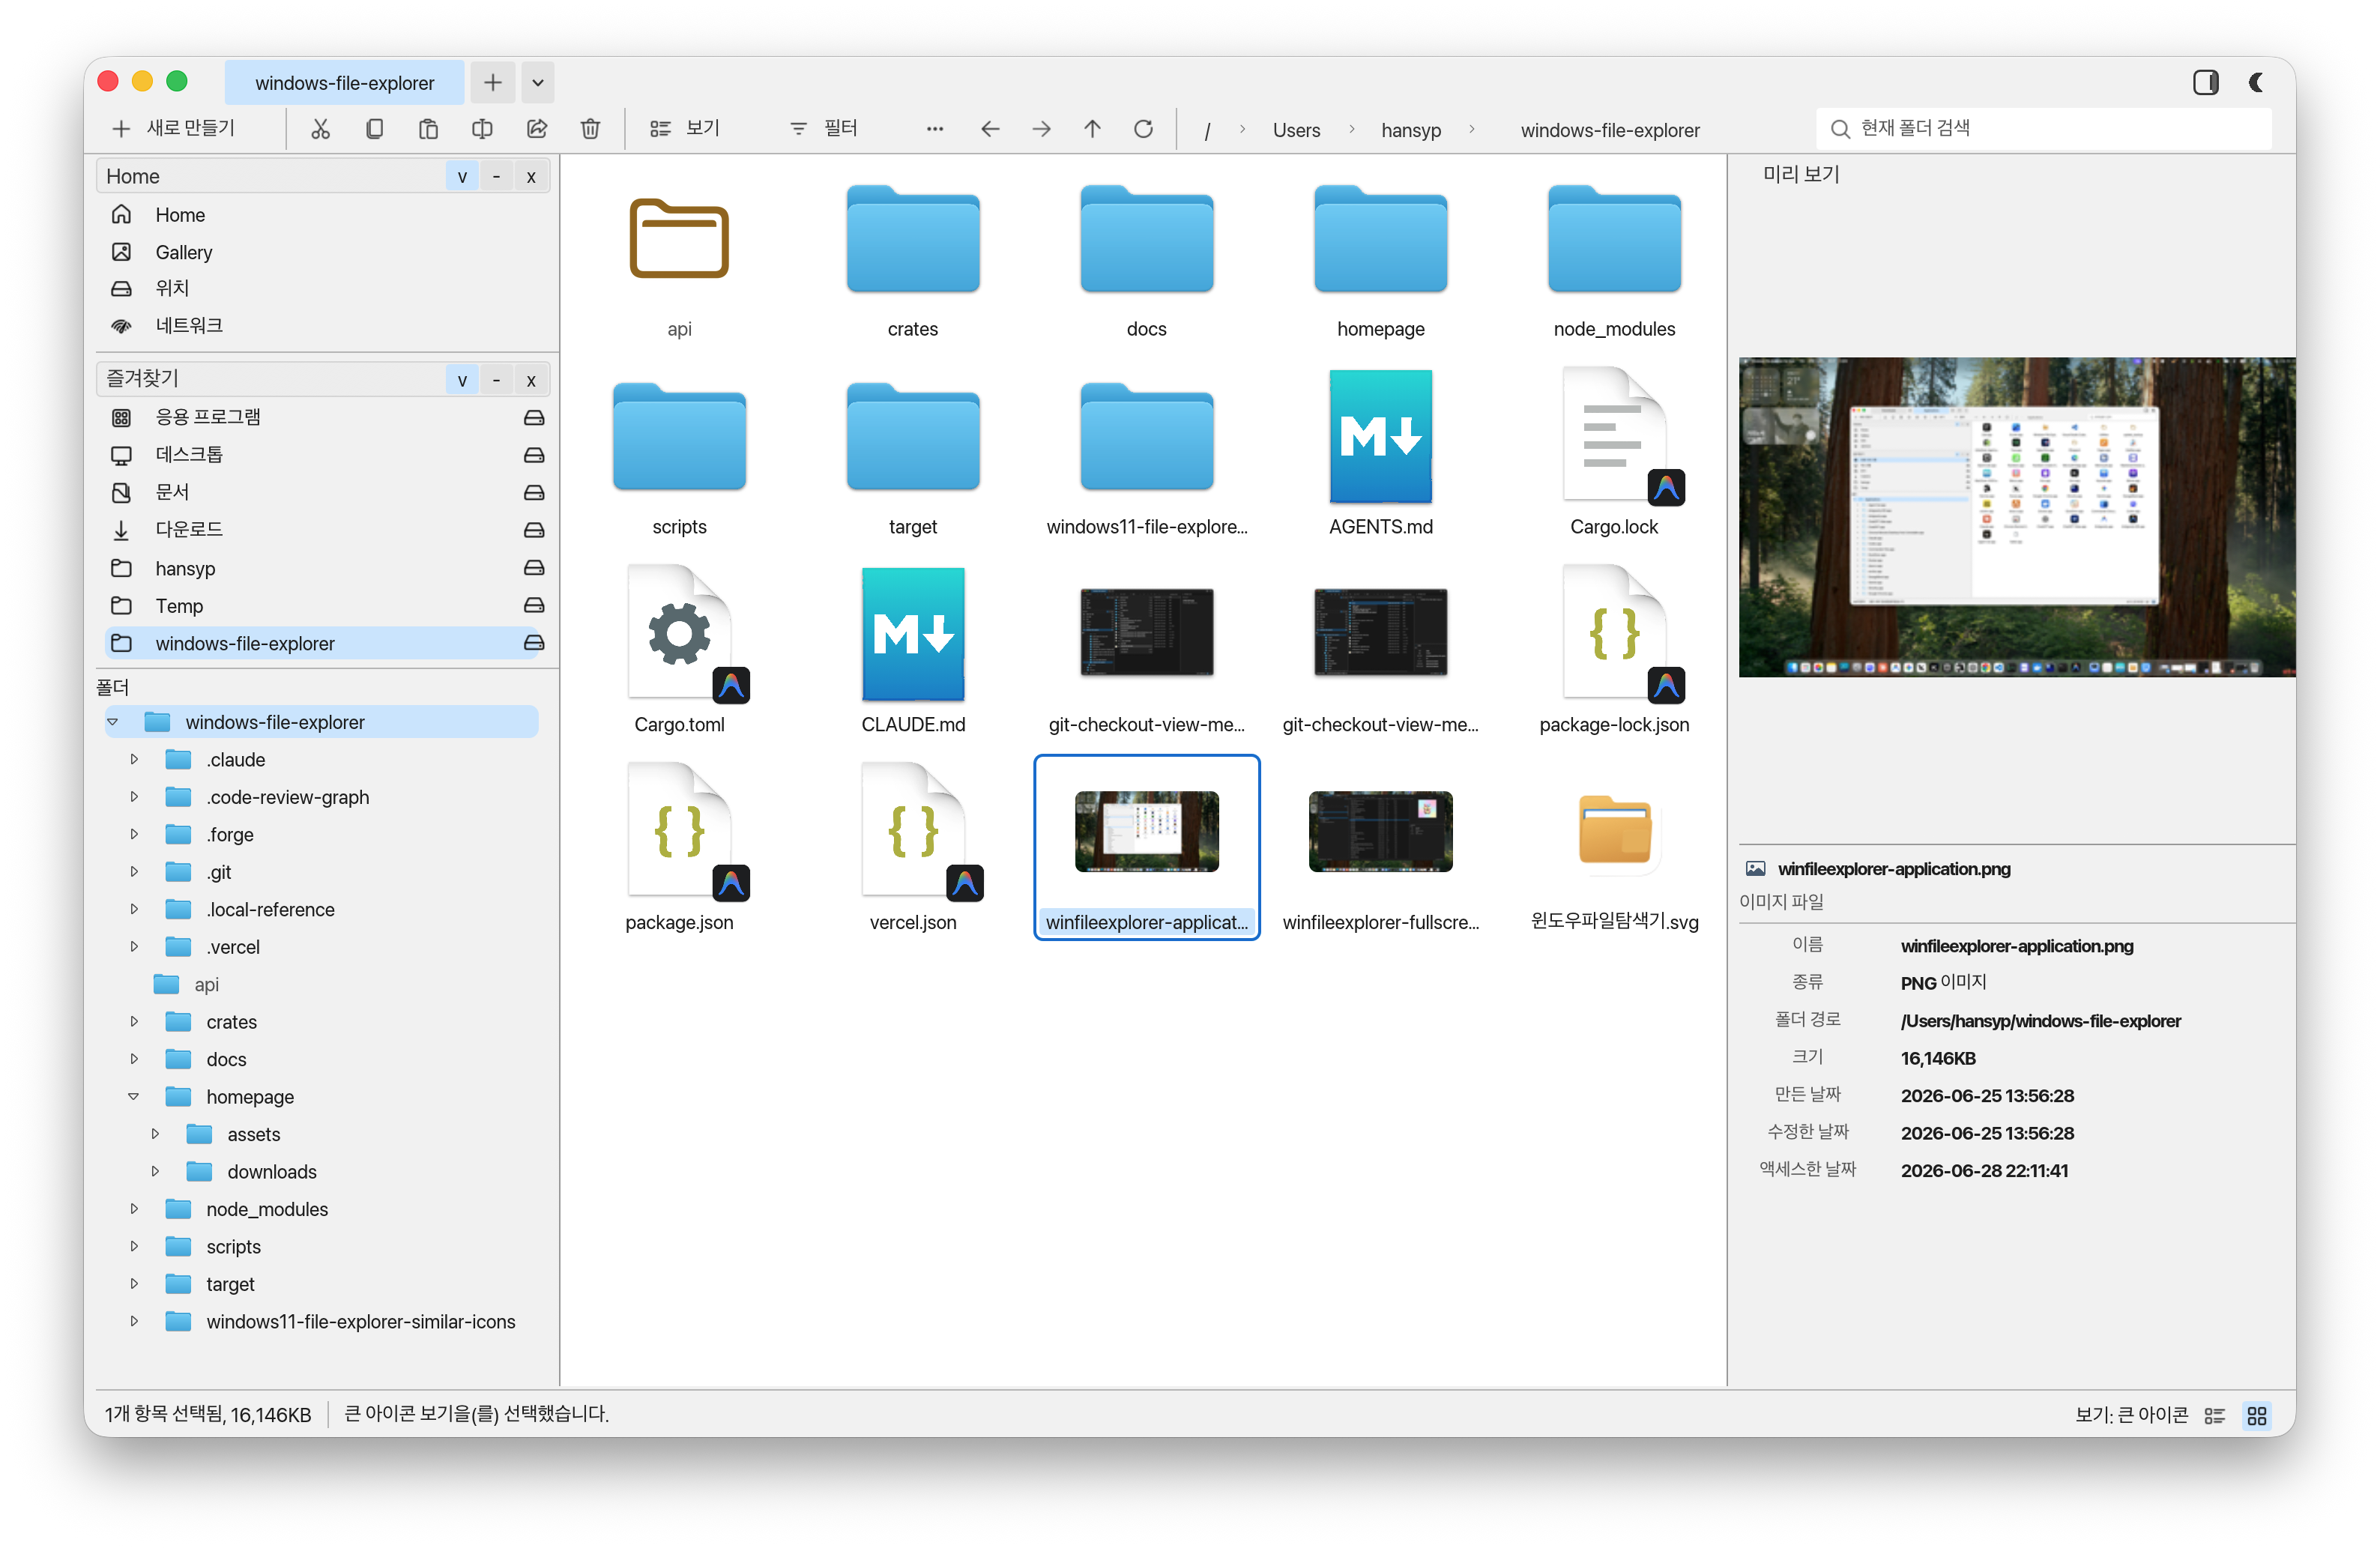Click the Share icon in toolbar
The height and width of the screenshot is (1548, 2380).
click(537, 129)
